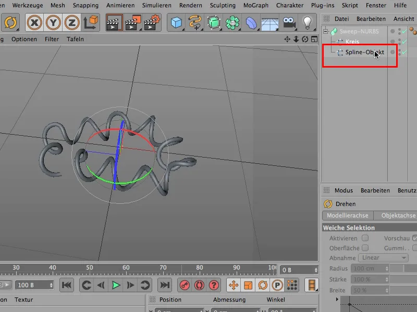Open the camera object icon
Viewport: 417px width, 312px height.
click(x=288, y=22)
